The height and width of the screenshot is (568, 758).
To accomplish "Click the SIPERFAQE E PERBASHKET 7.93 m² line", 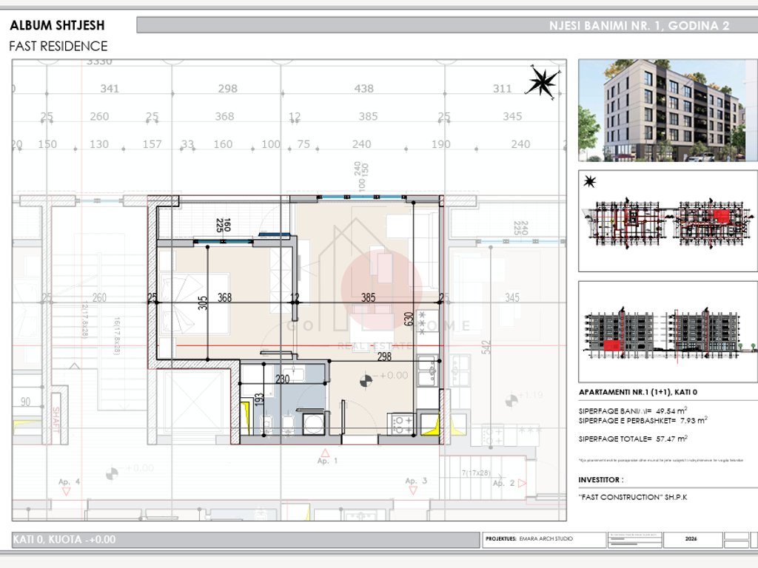I will (643, 421).
